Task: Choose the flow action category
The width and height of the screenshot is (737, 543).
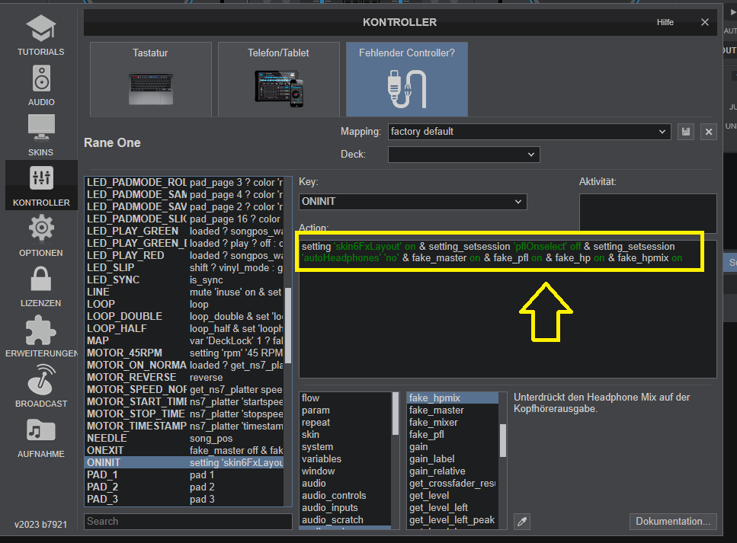Action: [345, 398]
